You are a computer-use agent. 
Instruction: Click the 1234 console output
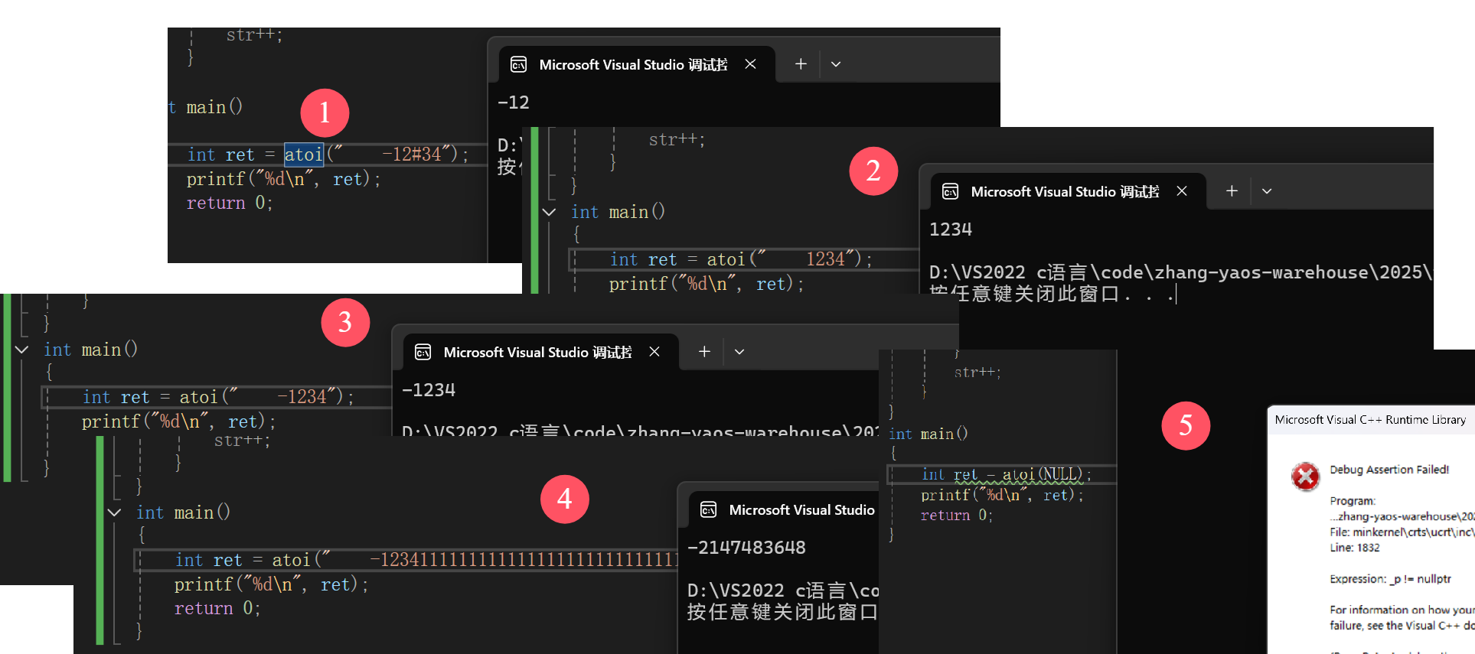[951, 229]
